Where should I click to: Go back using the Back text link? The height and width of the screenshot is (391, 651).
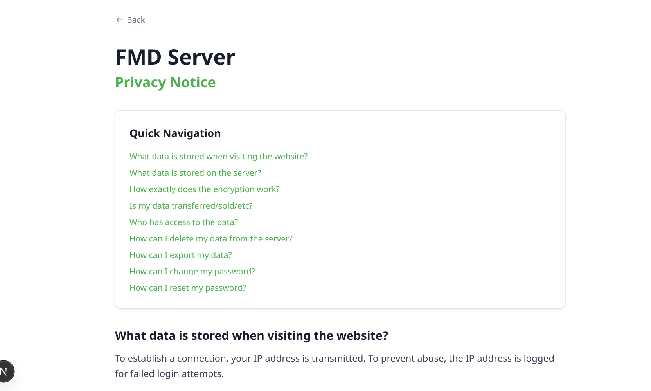pos(136,20)
